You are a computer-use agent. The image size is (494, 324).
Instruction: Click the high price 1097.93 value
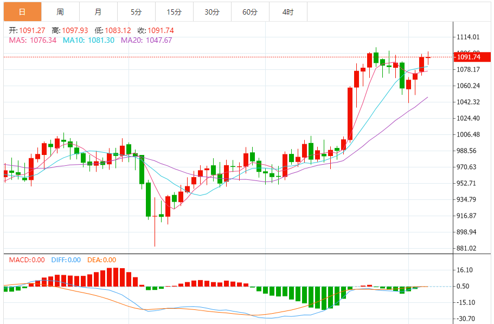75,30
